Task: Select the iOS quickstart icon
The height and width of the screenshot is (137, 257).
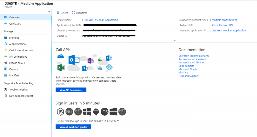Action: (x=105, y=112)
